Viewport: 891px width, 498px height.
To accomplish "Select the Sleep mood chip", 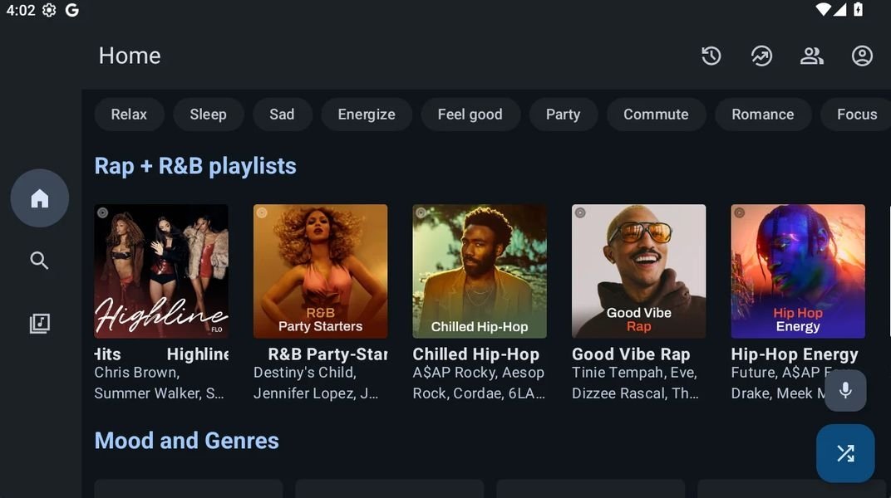I will [208, 115].
